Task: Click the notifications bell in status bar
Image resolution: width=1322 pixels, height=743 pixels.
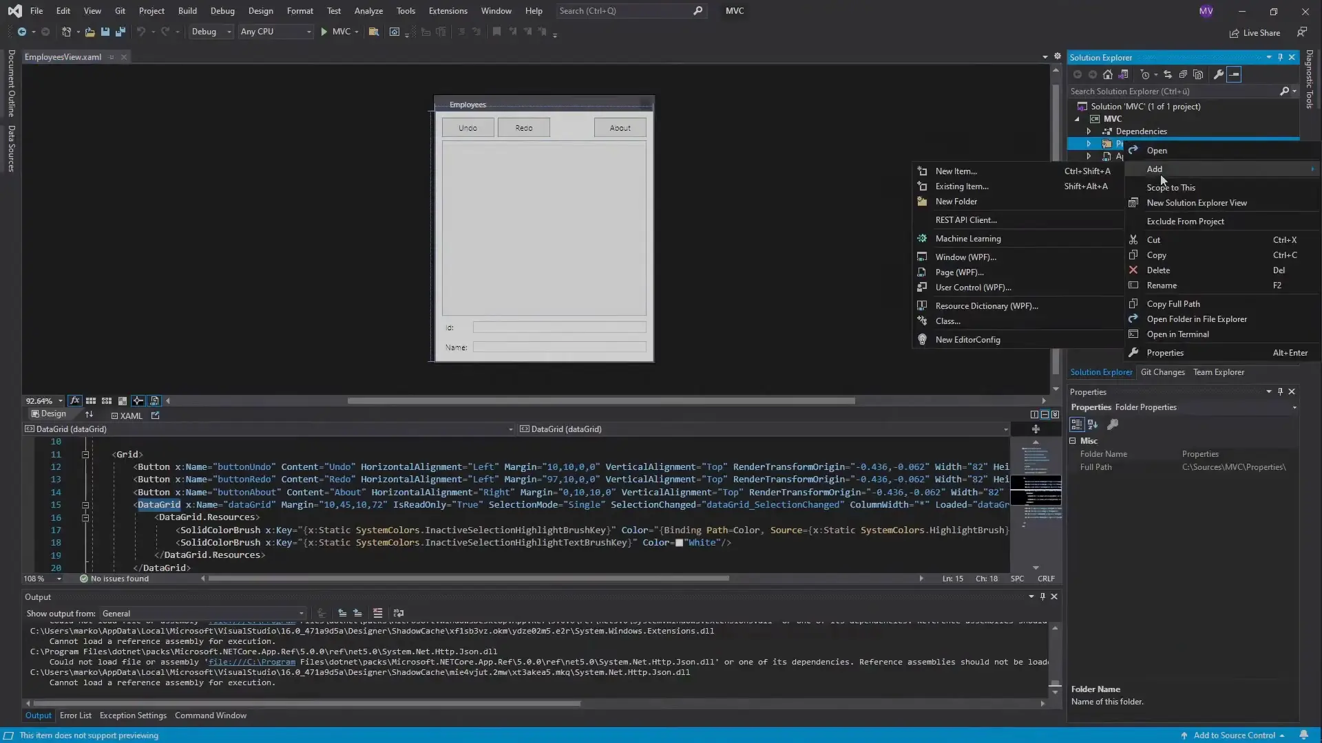Action: point(1303,735)
